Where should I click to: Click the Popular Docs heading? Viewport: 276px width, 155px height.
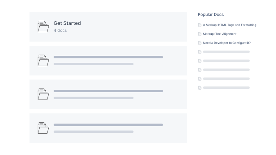[211, 15]
